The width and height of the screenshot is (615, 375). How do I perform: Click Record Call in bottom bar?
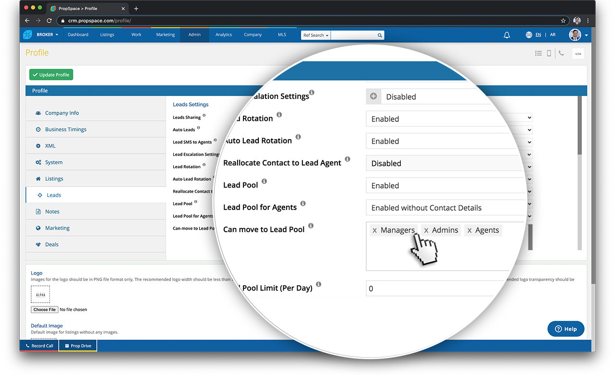coord(39,346)
